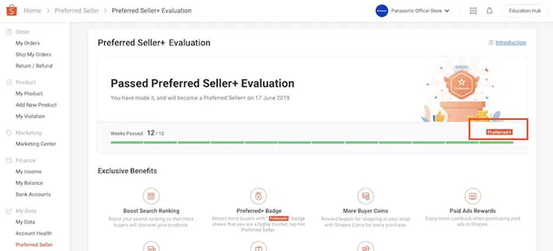Collapse the Order sidebar section

pos(22,32)
